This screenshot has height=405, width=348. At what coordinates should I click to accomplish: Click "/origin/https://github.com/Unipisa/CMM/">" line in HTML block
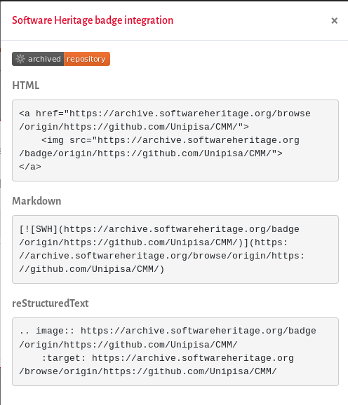click(134, 127)
